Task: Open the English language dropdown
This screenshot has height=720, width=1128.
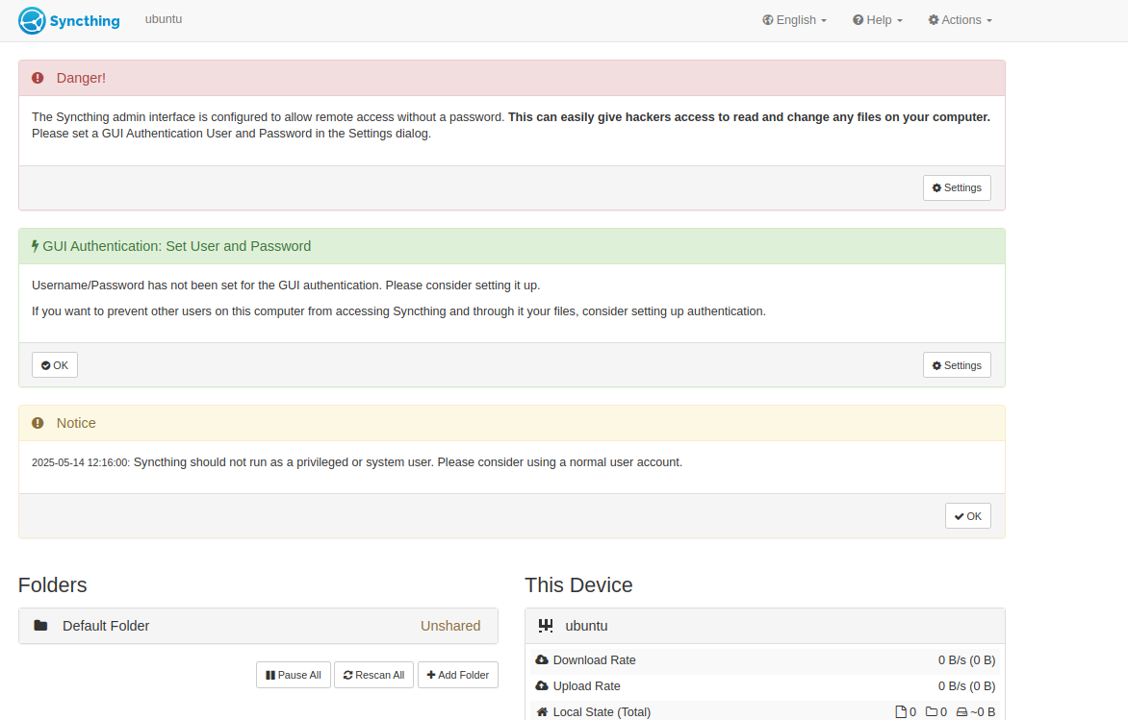Action: click(x=794, y=20)
